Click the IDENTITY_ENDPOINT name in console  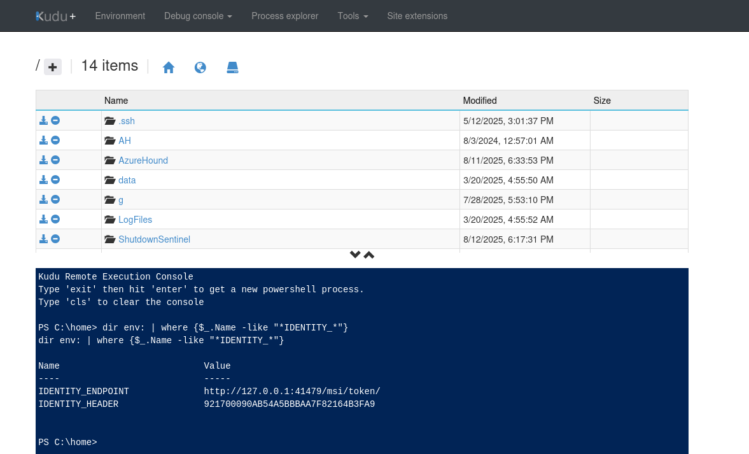pyautogui.click(x=83, y=391)
